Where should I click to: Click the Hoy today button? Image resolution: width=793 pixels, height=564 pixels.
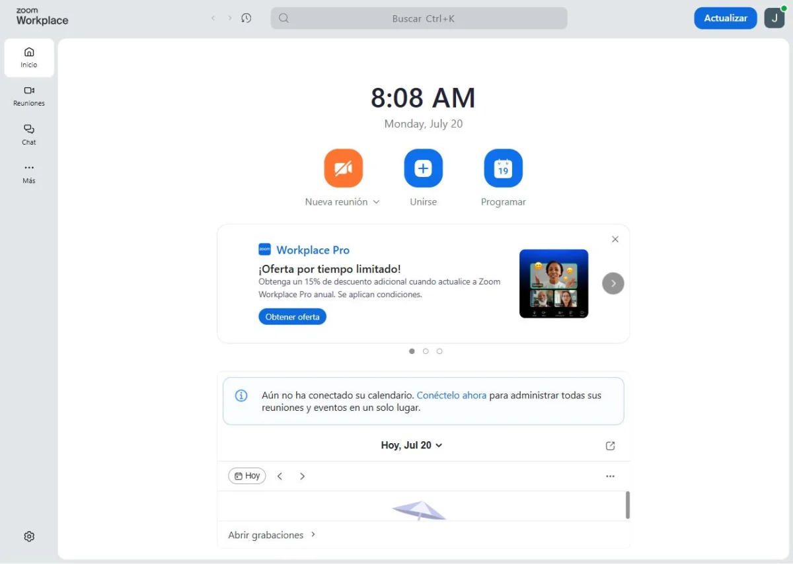247,476
